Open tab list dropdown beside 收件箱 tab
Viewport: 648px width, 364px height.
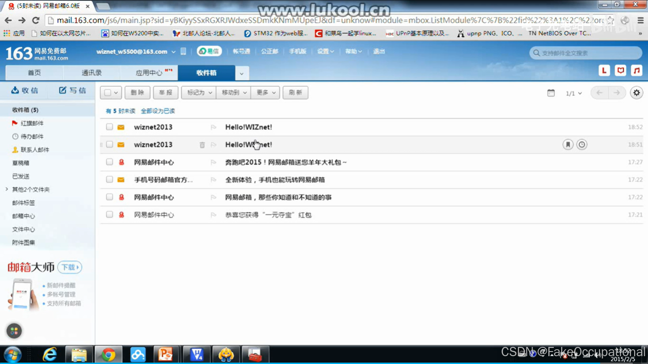(x=241, y=73)
